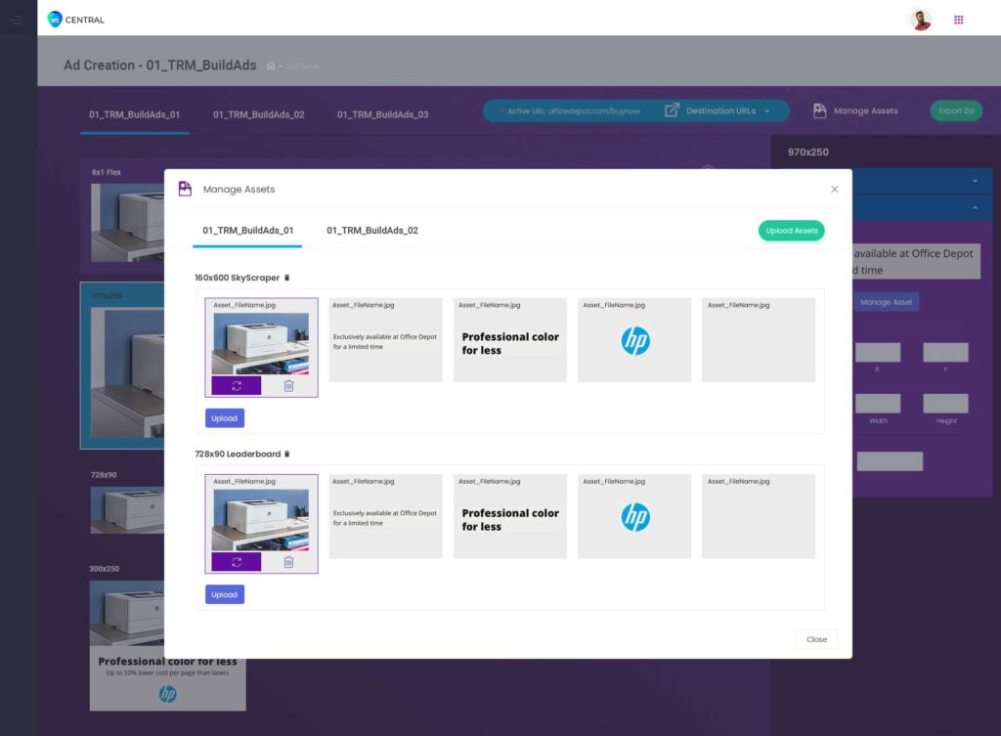Image resolution: width=1001 pixels, height=736 pixels.
Task: Click Upload under 160x600 SkyScraper
Action: coord(224,418)
